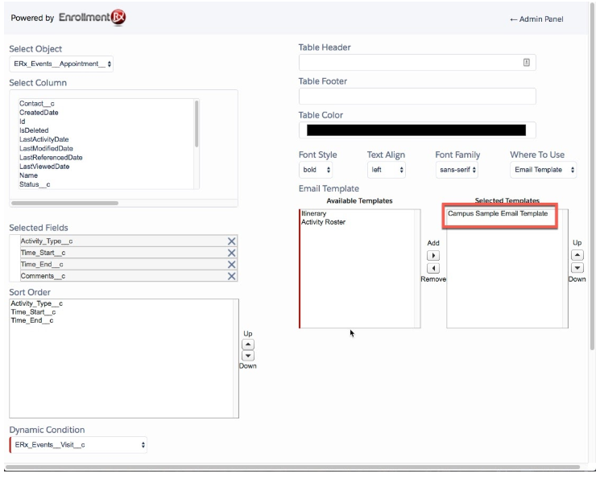
Task: Go back to Admin Panel
Action: click(536, 19)
